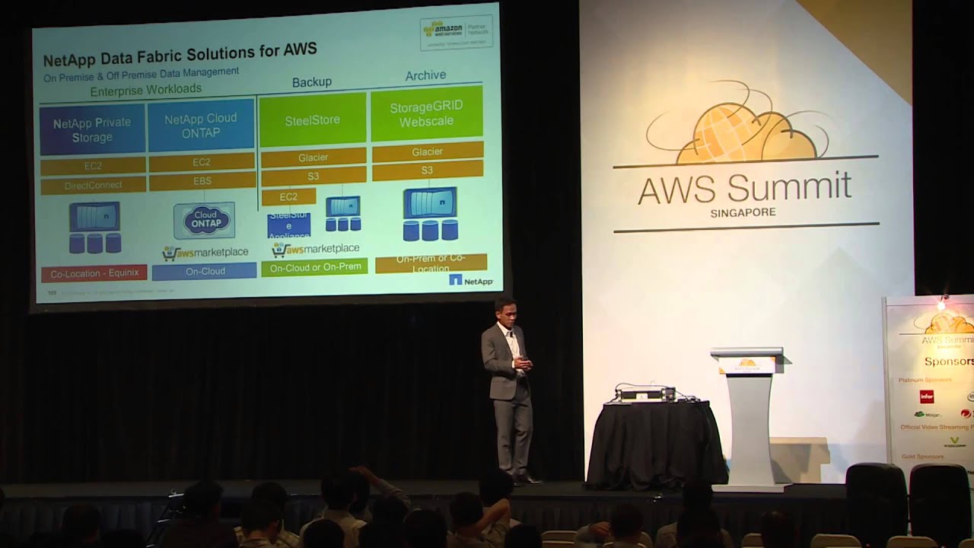
Task: Click the Cloud ONTAP cloud icon
Action: [204, 221]
